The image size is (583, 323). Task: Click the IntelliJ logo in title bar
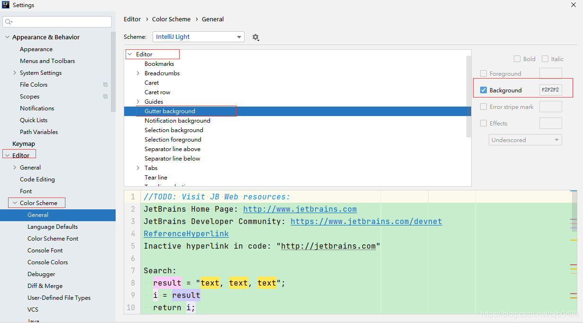coord(5,5)
